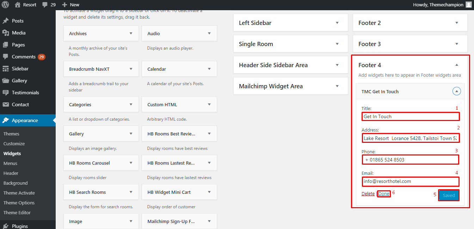The image size is (474, 229).
Task: Expand the Left Sidebar widget area
Action: 337,23
